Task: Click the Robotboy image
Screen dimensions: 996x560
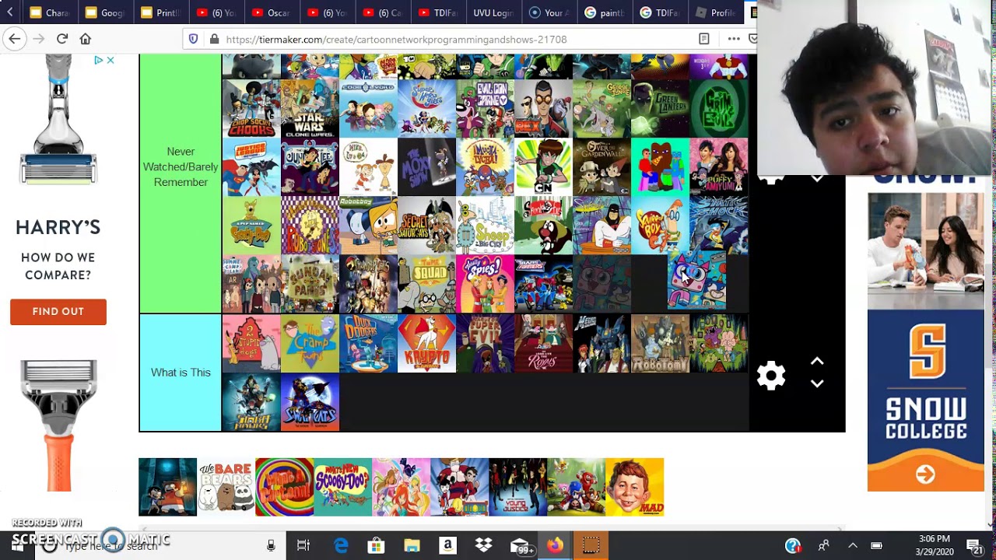Action: (x=368, y=226)
